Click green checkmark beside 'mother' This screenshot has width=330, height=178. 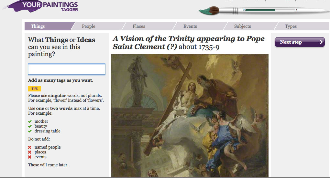click(30, 121)
